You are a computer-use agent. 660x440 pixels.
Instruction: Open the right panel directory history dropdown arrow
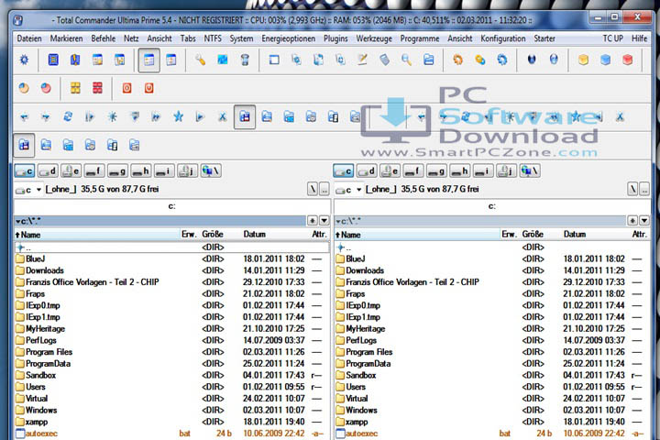click(644, 220)
